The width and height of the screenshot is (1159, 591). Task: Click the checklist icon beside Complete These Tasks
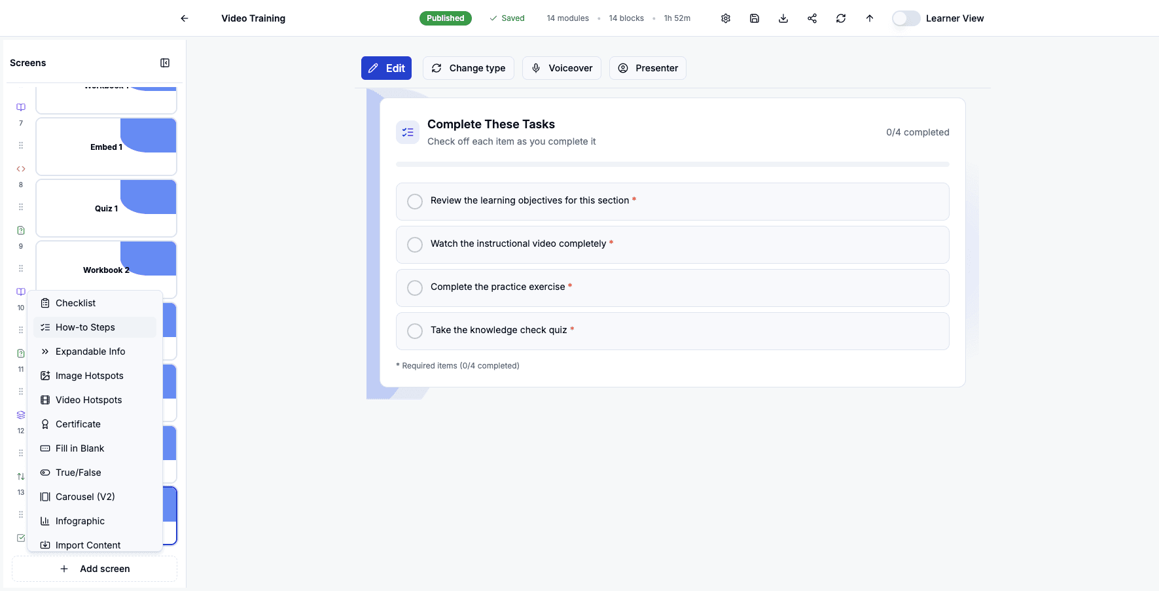coord(408,132)
